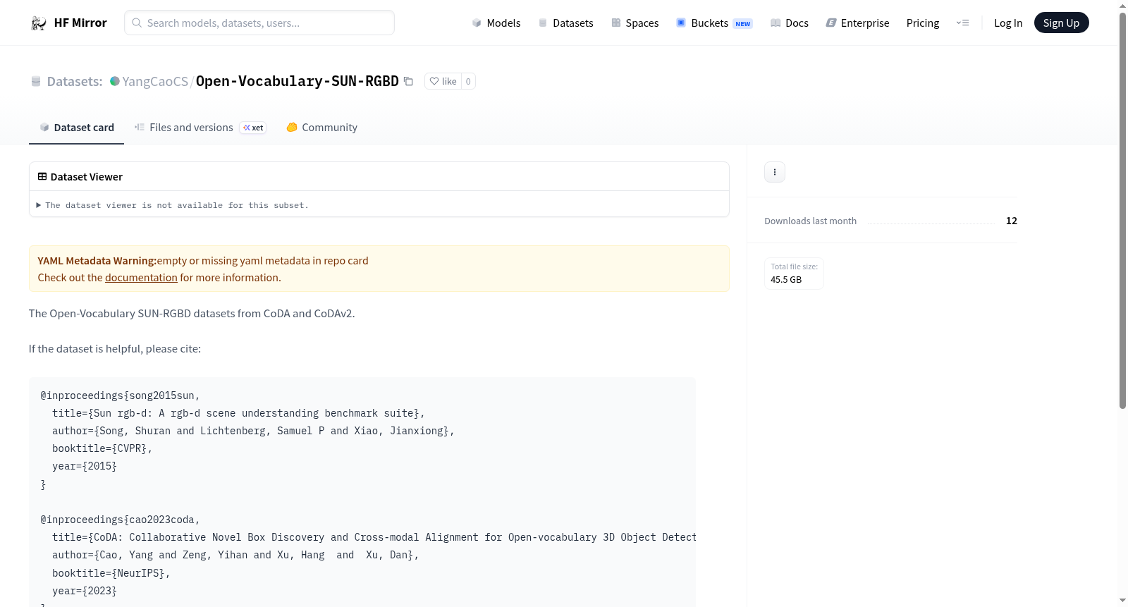Click the Sign Up button
This screenshot has width=1128, height=607.
click(1061, 23)
